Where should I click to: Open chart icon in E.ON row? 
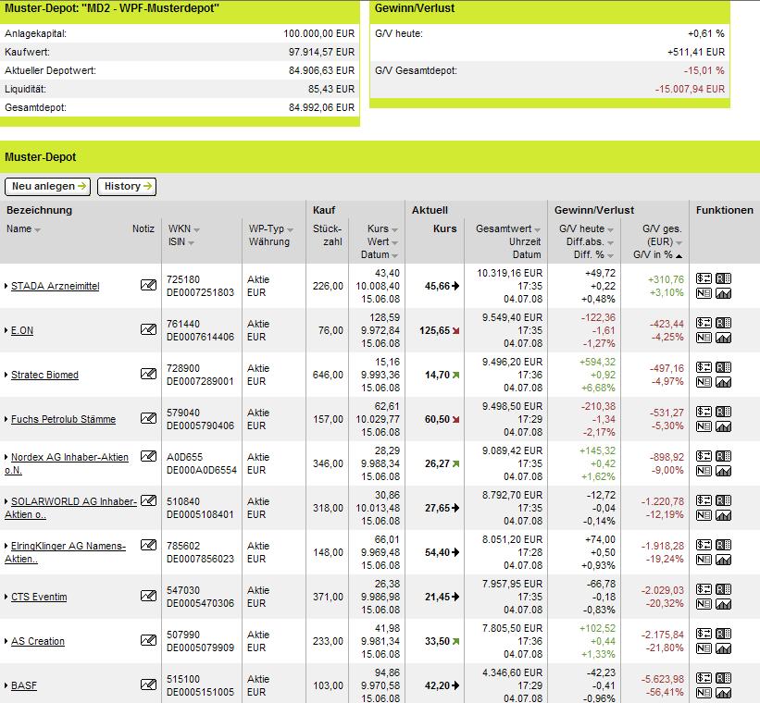point(723,338)
